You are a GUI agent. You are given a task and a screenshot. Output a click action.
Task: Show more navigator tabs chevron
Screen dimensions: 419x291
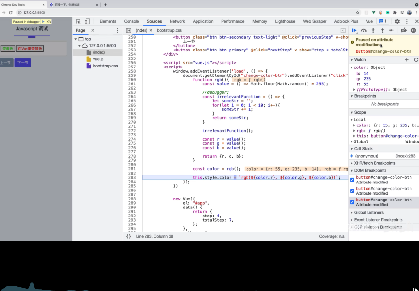tap(93, 30)
